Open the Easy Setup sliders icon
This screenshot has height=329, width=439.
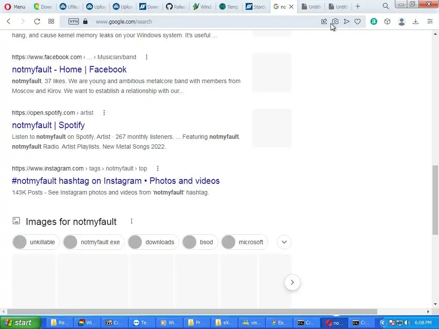(430, 21)
